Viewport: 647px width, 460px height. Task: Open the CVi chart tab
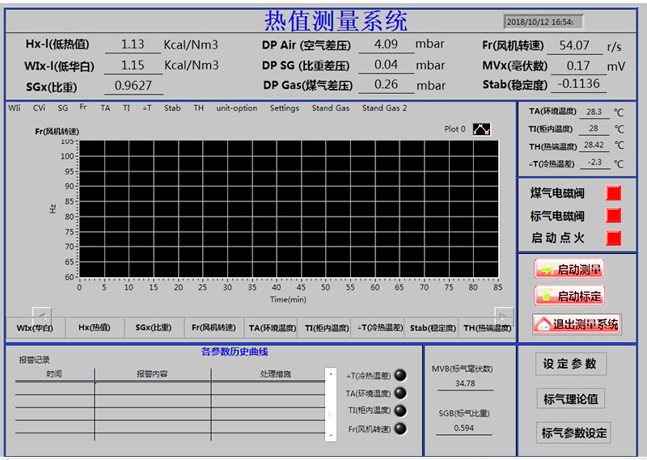click(x=39, y=108)
